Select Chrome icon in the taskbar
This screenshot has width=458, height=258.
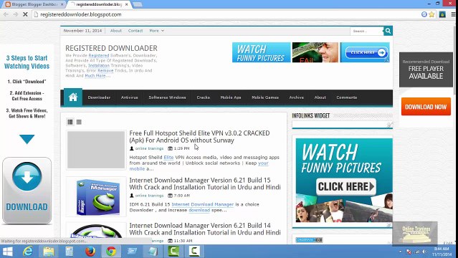[111, 252]
